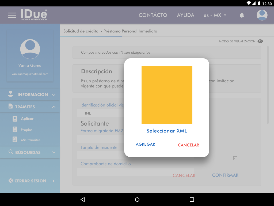
Task: Tap the user avatar in top bar
Action: 262,15
